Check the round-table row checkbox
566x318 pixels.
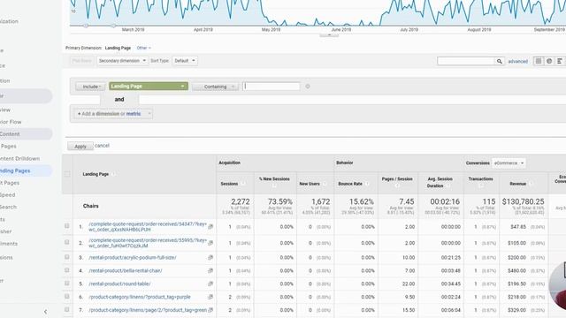pyautogui.click(x=67, y=283)
